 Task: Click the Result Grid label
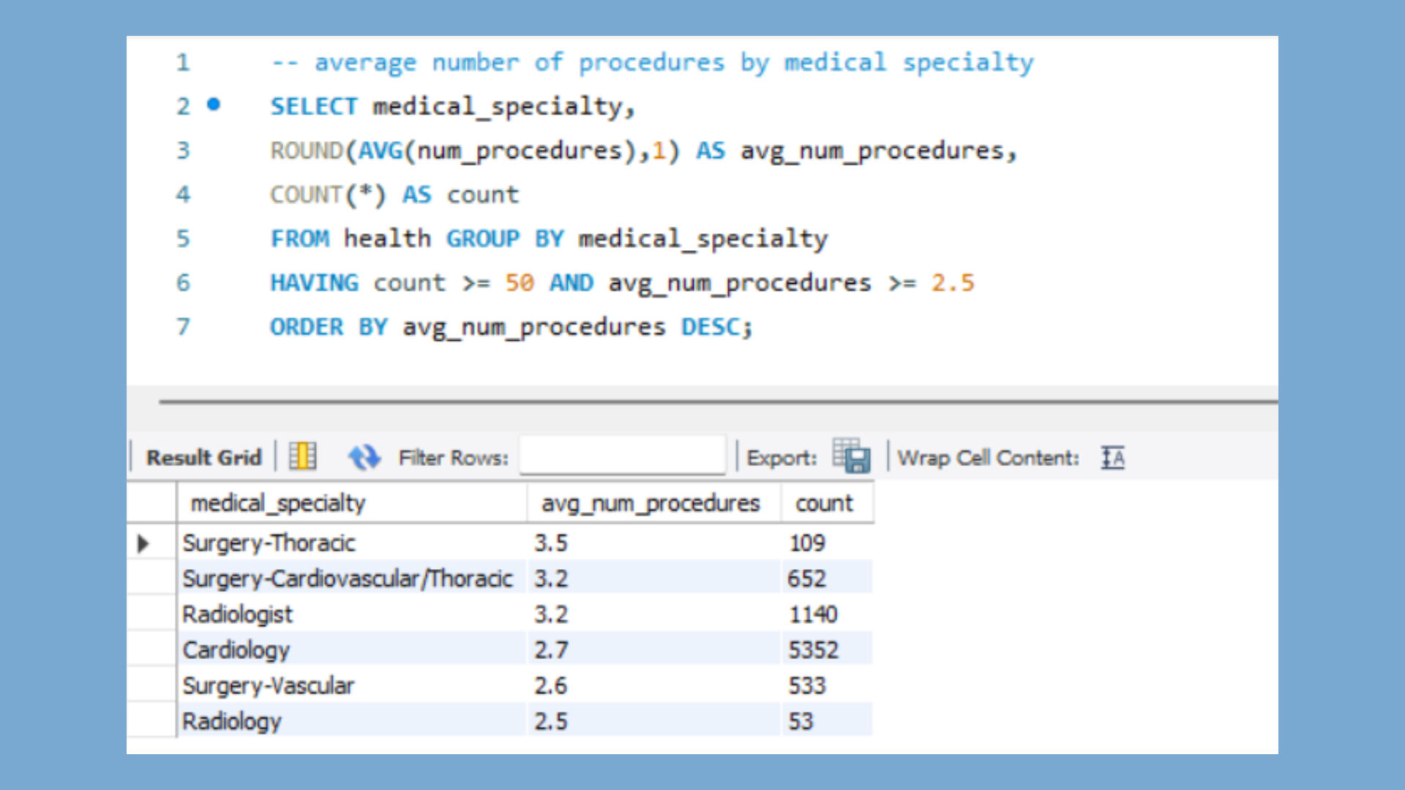point(203,457)
